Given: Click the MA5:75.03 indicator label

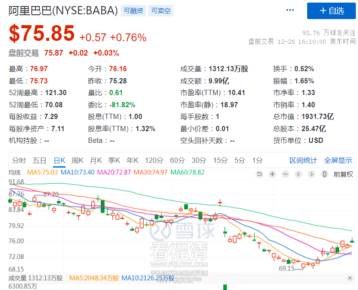Looking at the screenshot, I should 42,172.
